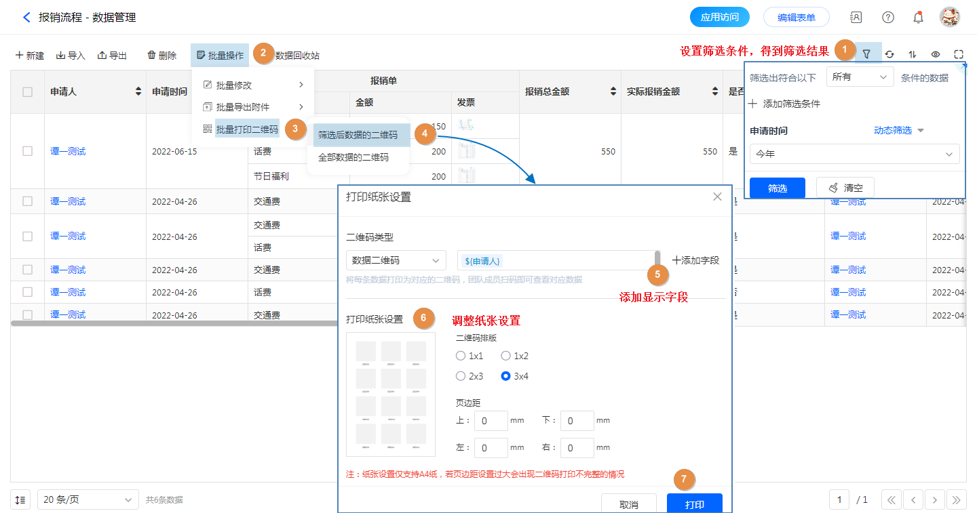This screenshot has height=513, width=977.
Task: Click the user avatar picture
Action: click(949, 18)
